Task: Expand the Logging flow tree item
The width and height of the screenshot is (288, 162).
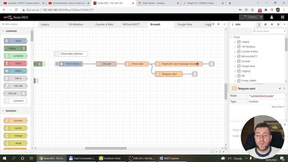Action: click(x=235, y=71)
